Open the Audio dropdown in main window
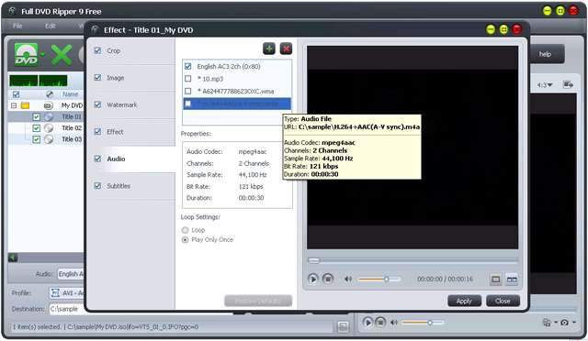 [71, 274]
